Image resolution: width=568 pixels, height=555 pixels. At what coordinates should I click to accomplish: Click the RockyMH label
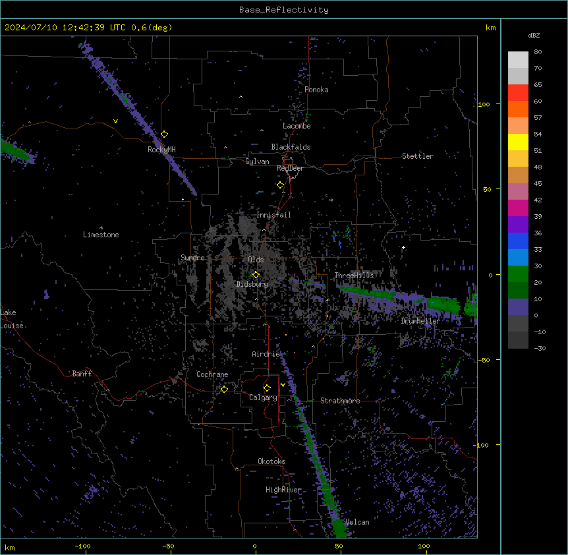click(x=161, y=150)
